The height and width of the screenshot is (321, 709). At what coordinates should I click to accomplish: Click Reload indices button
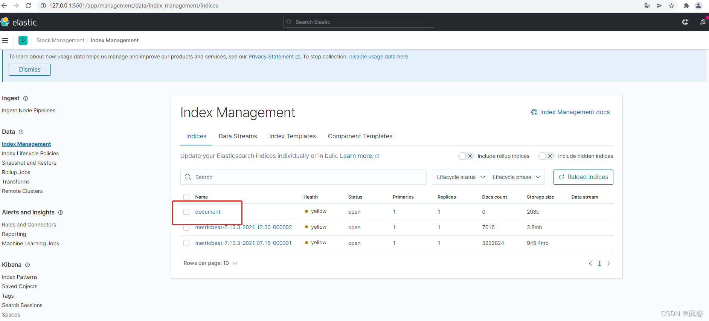click(583, 177)
